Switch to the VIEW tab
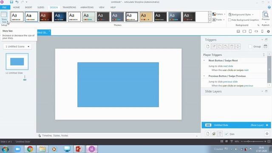This screenshot has height=153, width=272. click(102, 7)
